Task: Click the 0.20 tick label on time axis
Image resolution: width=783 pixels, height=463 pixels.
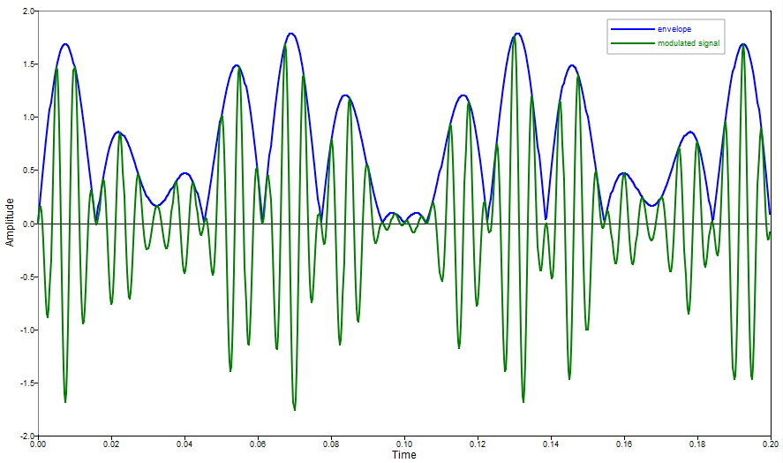Action: coord(769,444)
